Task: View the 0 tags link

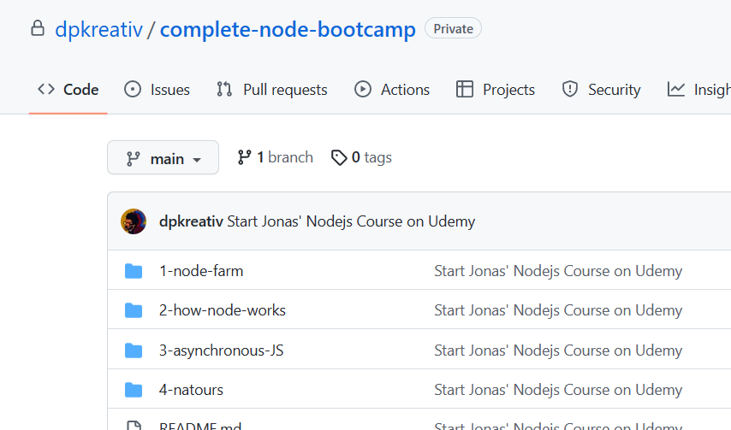Action: 361,157
